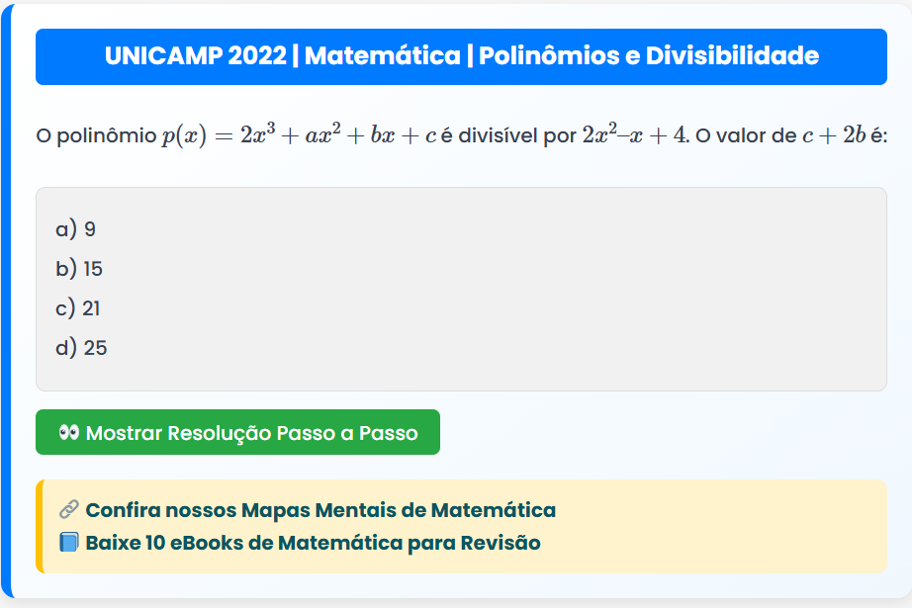Click the words 'O polinômio' in question
912x608 pixels.
96,134
